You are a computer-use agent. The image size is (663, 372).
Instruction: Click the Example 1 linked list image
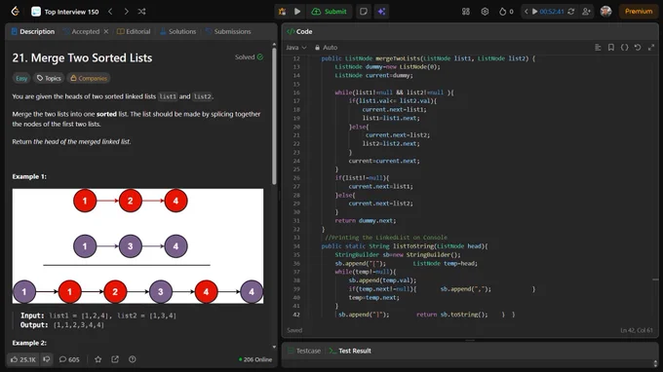137,246
